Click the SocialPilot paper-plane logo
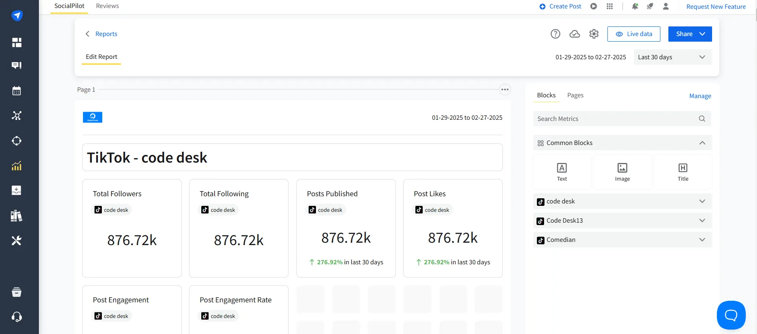Image resolution: width=757 pixels, height=334 pixels. (x=17, y=16)
